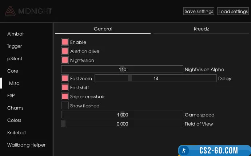The width and height of the screenshot is (251, 156).
Task: Open the Trigger section in sidebar
Action: click(15, 46)
